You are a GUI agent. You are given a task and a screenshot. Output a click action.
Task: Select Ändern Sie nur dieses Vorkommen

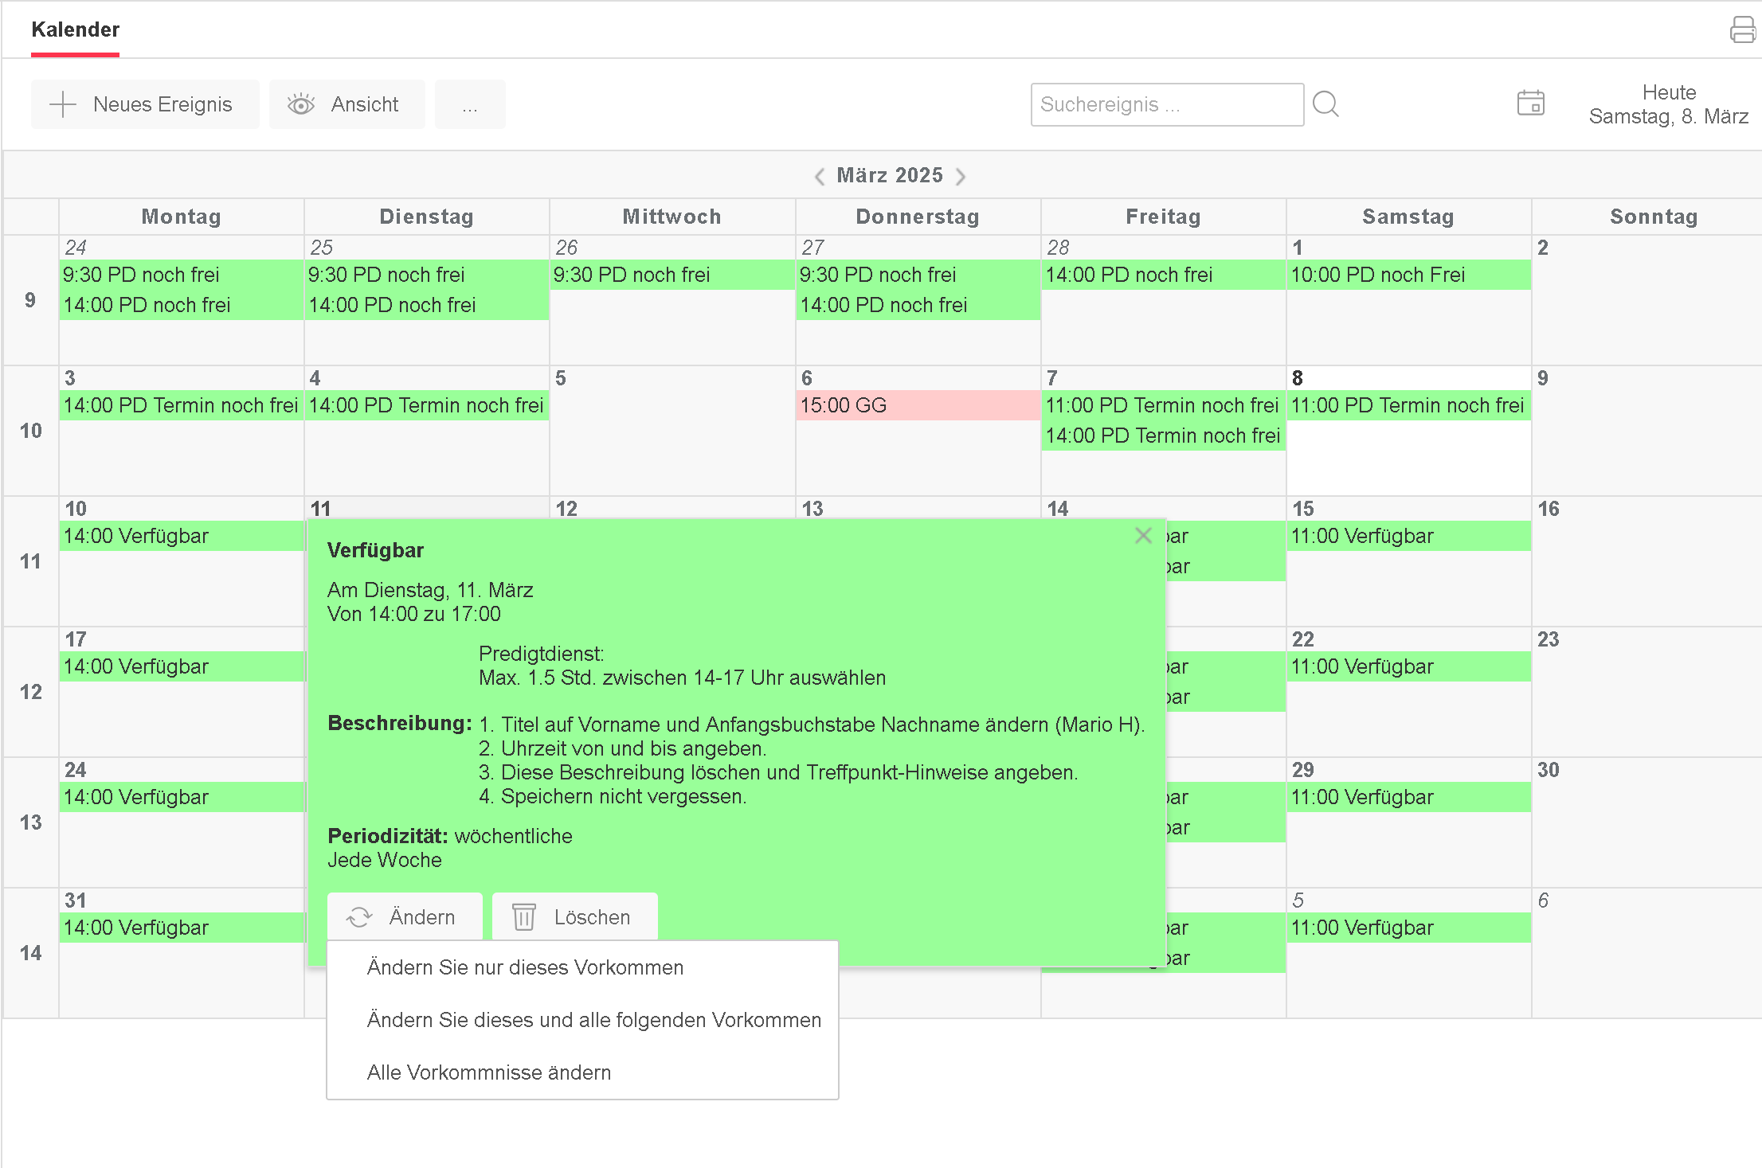[x=525, y=967]
